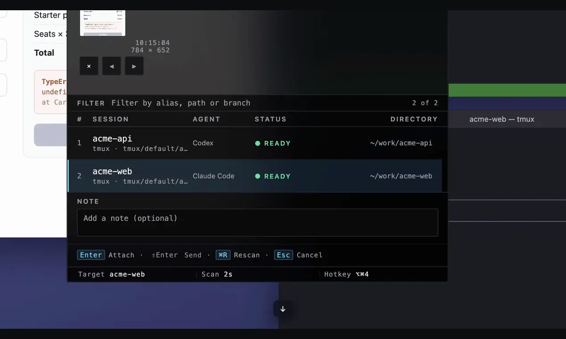
Task: Click the ⇧Enter Send shortcut
Action: 176,255
